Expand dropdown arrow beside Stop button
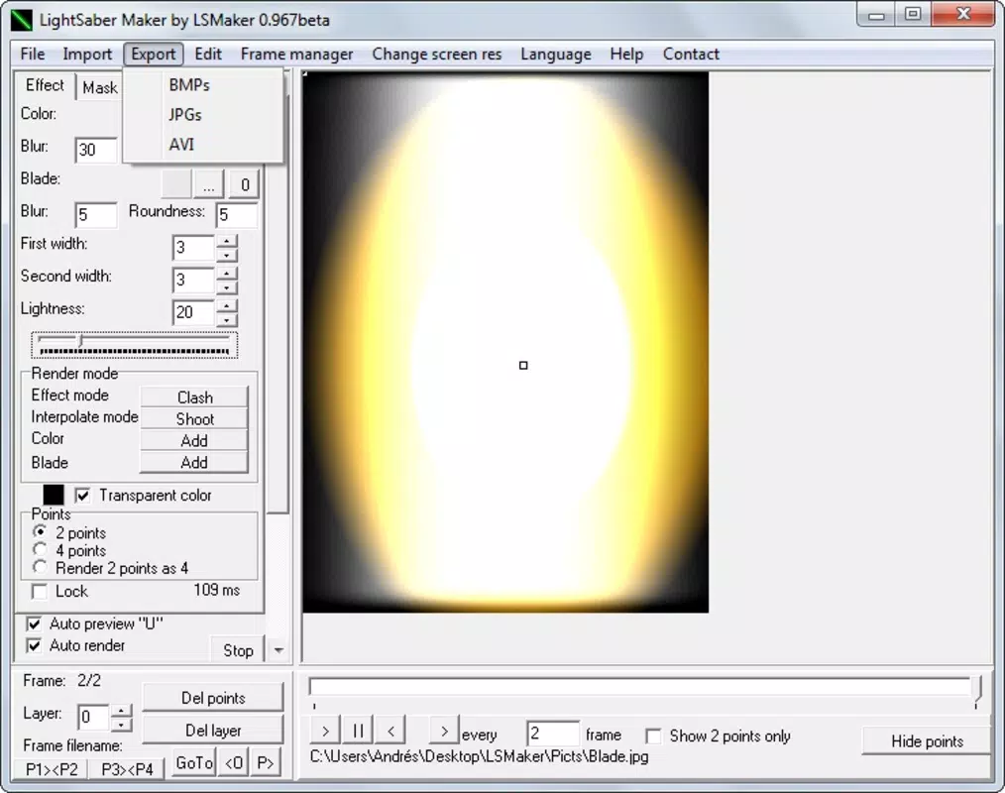Screen dimensions: 1005x793 pos(279,650)
